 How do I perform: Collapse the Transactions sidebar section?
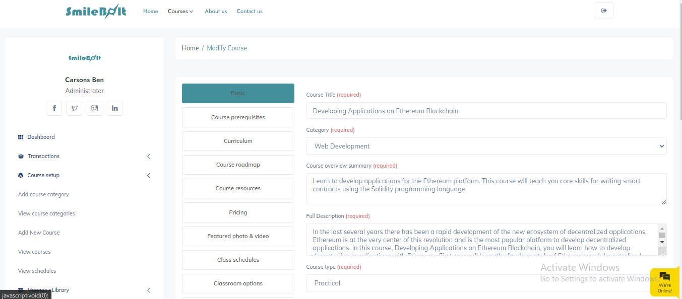(x=148, y=157)
